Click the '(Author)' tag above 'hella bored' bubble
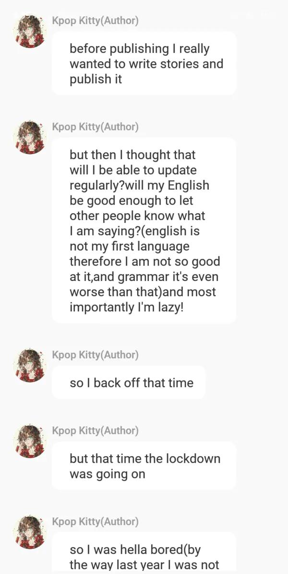This screenshot has height=574, width=288. click(x=120, y=522)
